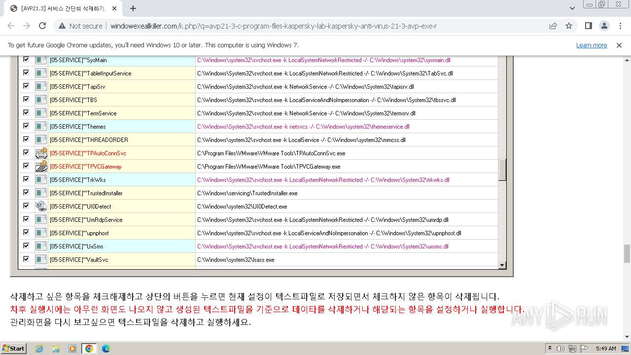The width and height of the screenshot is (631, 355).
Task: Reload the current page
Action: pos(42,26)
